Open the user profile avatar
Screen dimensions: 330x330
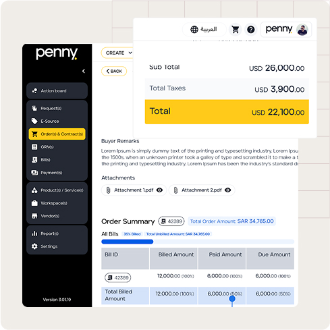point(302,30)
